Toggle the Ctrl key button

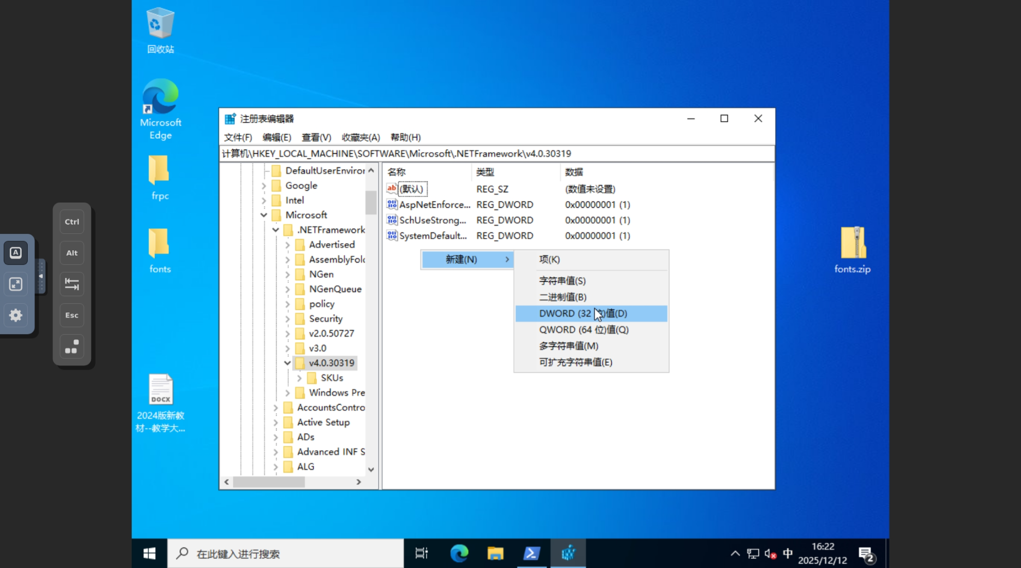click(71, 222)
